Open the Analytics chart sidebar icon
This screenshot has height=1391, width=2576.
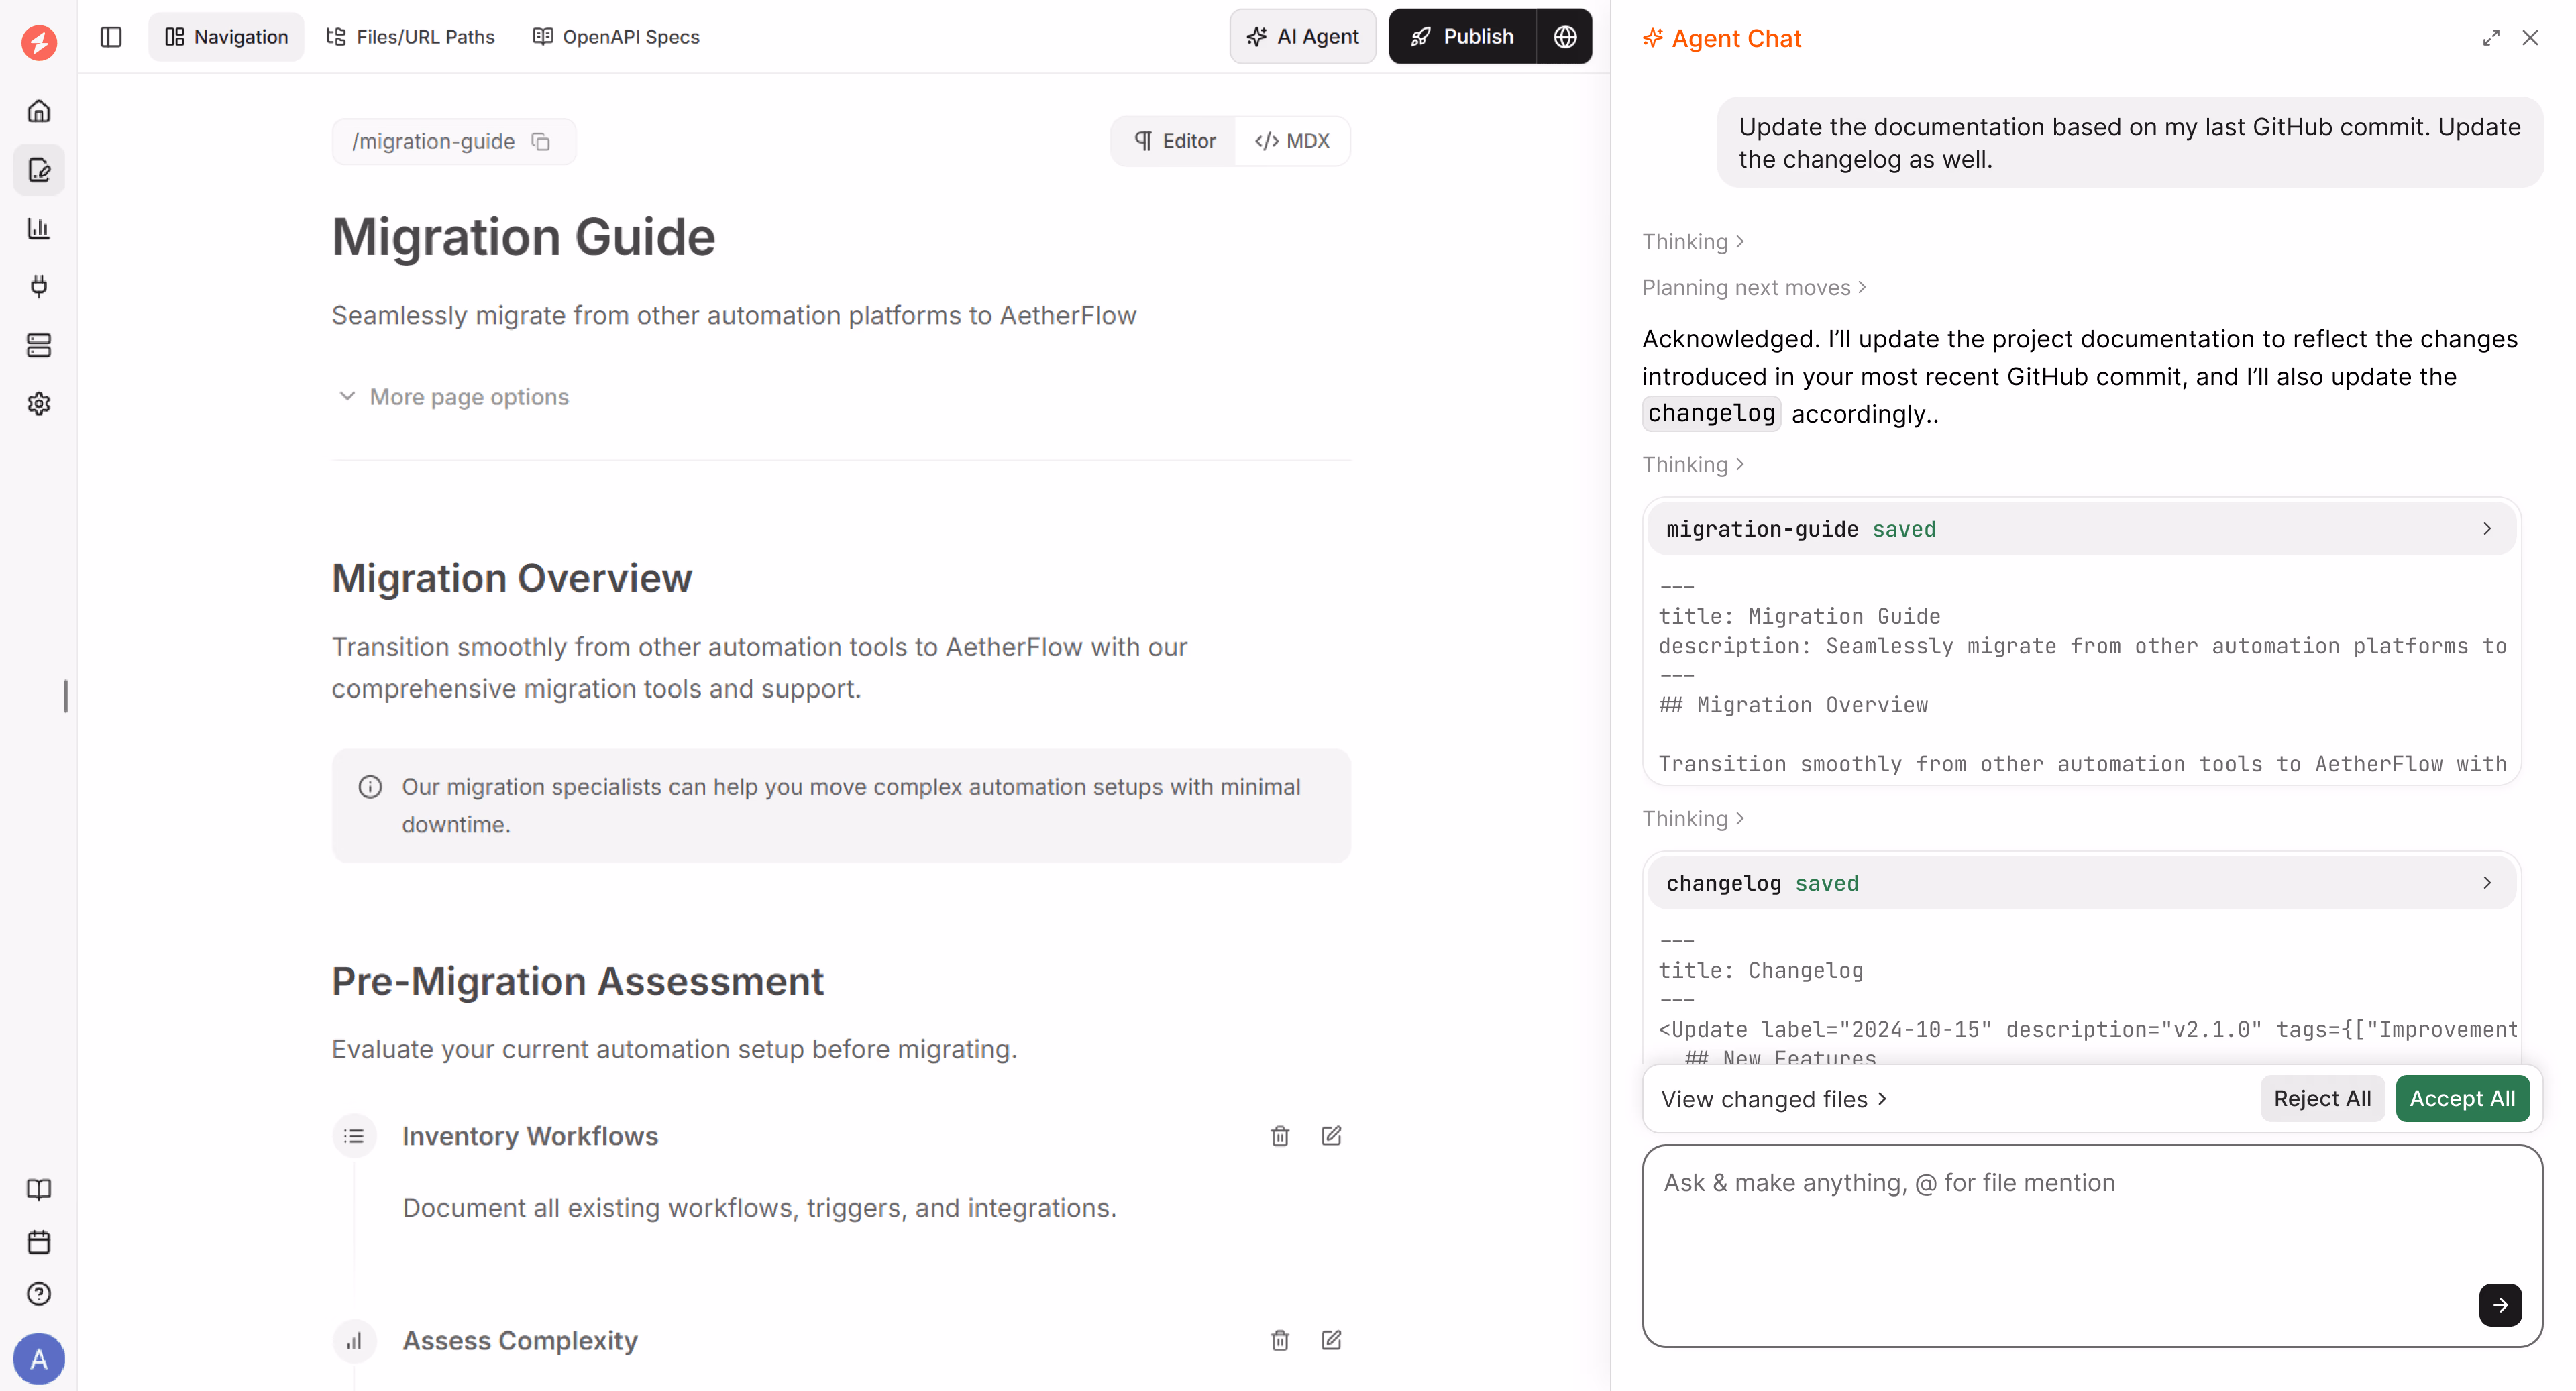point(39,228)
